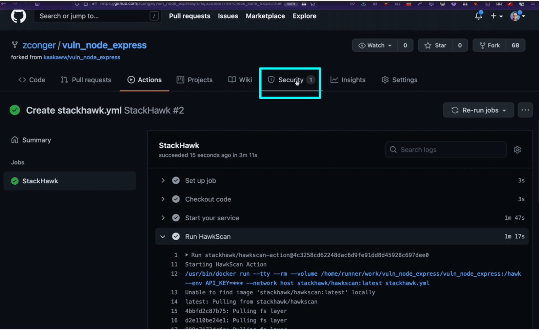Screen dimensions: 539x330
Task: Click the fork icon beside repository name
Action: (15, 45)
